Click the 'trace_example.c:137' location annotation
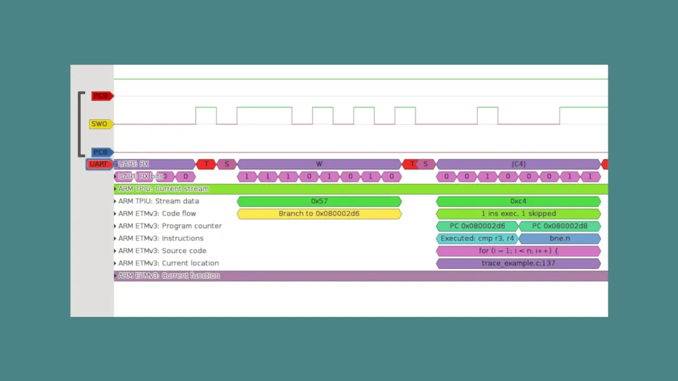 click(519, 263)
